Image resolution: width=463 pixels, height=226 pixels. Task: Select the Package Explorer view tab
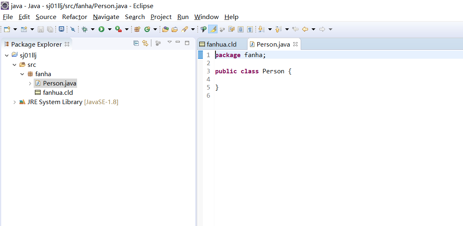click(x=36, y=45)
